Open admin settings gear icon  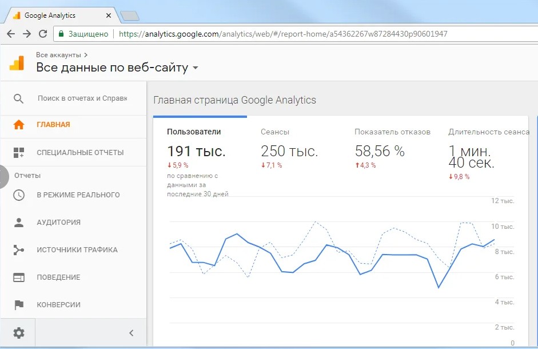[x=18, y=332]
